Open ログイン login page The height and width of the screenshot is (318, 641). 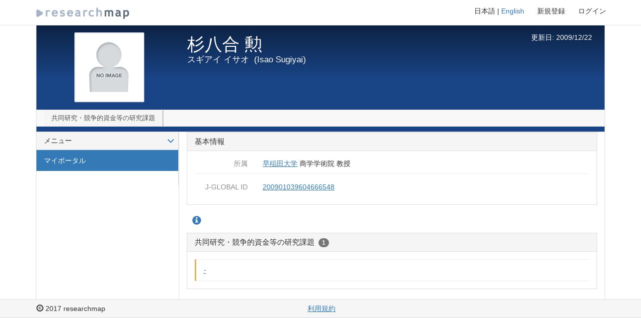(592, 11)
